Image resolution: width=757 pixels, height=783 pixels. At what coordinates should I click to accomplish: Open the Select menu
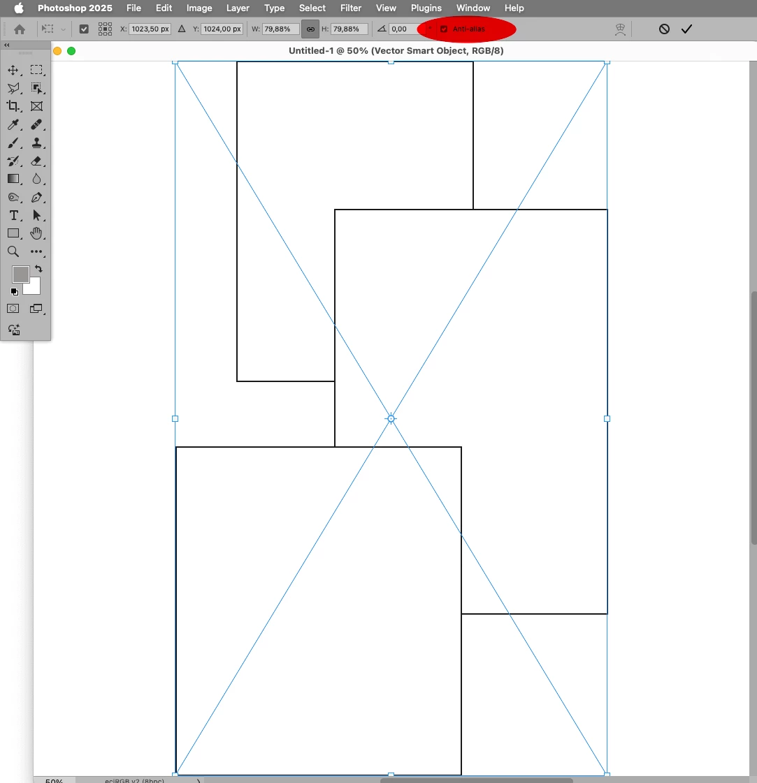tap(312, 8)
